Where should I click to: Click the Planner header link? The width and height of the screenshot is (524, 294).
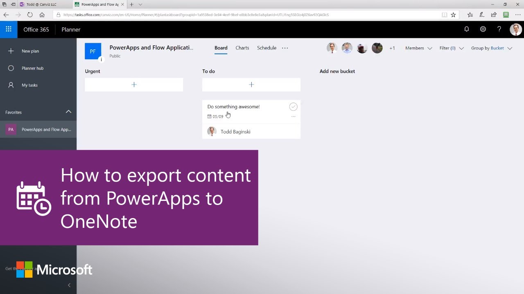pyautogui.click(x=71, y=29)
